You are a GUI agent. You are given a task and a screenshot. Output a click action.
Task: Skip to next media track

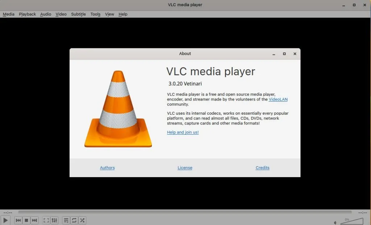[x=34, y=220]
